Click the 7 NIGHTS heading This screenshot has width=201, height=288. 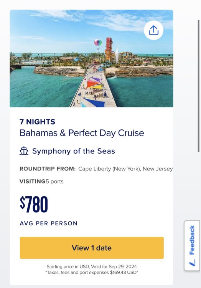tap(37, 122)
